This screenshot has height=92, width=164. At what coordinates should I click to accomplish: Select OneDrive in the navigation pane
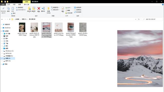click(7, 28)
